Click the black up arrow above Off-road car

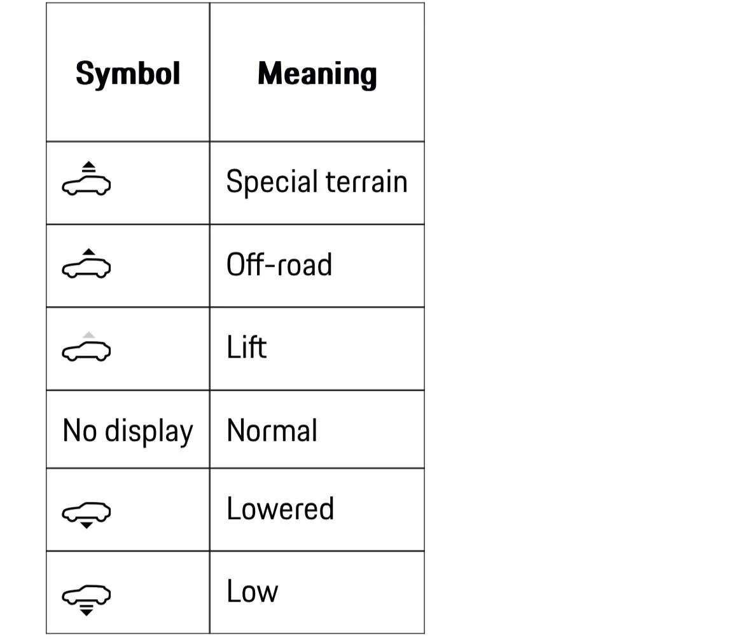[89, 252]
